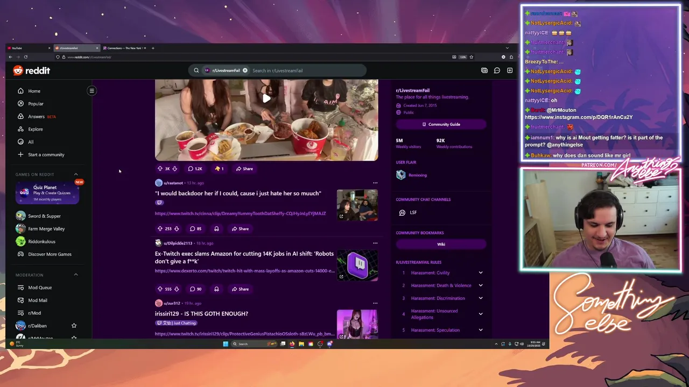689x387 pixels.
Task: Collapse the Moderation section
Action: click(x=76, y=275)
